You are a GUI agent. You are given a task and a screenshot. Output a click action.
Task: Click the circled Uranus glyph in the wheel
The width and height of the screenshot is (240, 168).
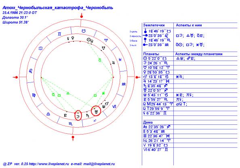pos(96,111)
